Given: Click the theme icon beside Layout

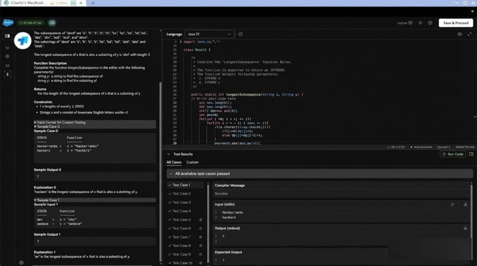Looking at the screenshot, I should 420,23.
